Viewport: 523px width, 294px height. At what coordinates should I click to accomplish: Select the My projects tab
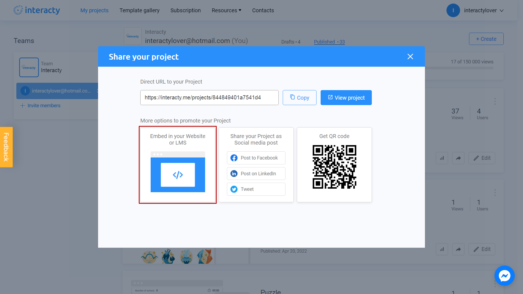pyautogui.click(x=94, y=10)
